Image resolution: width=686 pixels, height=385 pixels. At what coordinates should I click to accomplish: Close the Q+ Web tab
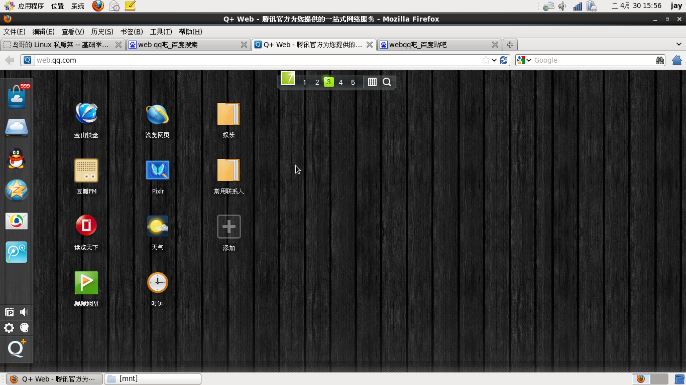click(x=370, y=45)
